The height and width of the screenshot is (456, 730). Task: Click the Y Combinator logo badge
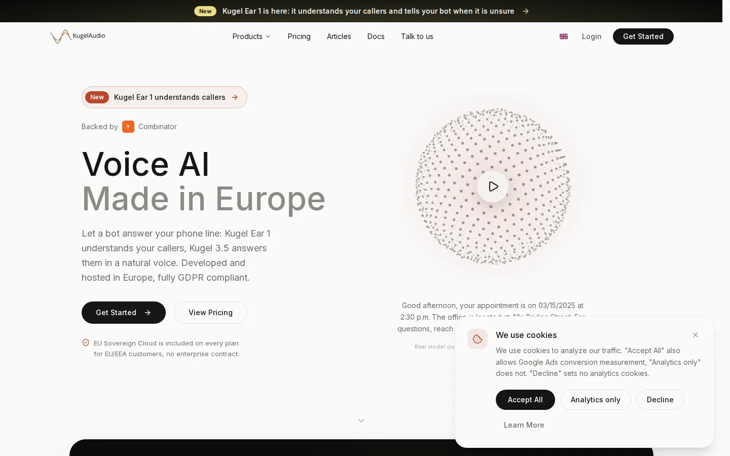128,127
